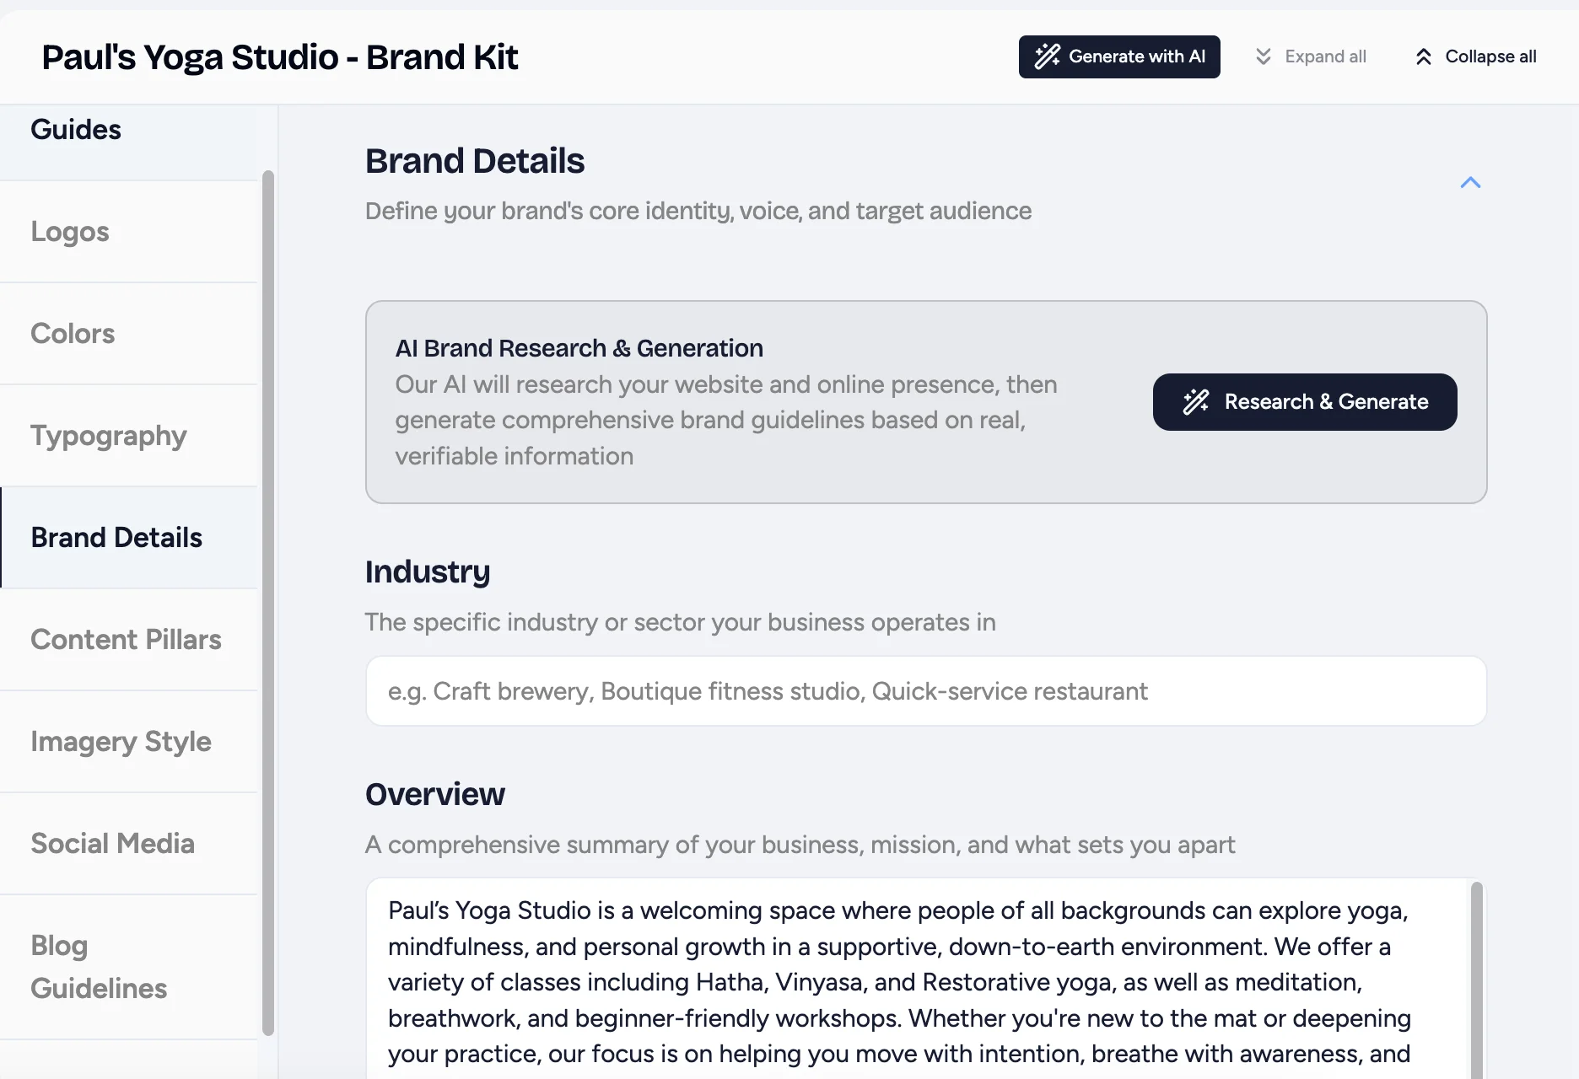This screenshot has width=1579, height=1079.
Task: Click the 'Define your brand's core identity' subtitle
Action: coord(698,211)
